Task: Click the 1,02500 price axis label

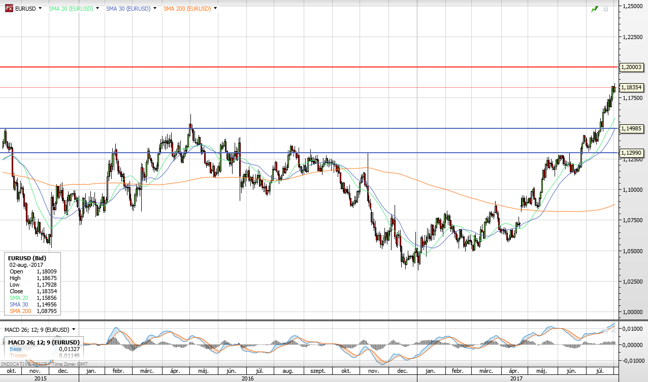Action: click(632, 281)
